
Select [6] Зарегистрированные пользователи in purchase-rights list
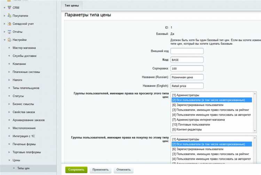pos(212,149)
